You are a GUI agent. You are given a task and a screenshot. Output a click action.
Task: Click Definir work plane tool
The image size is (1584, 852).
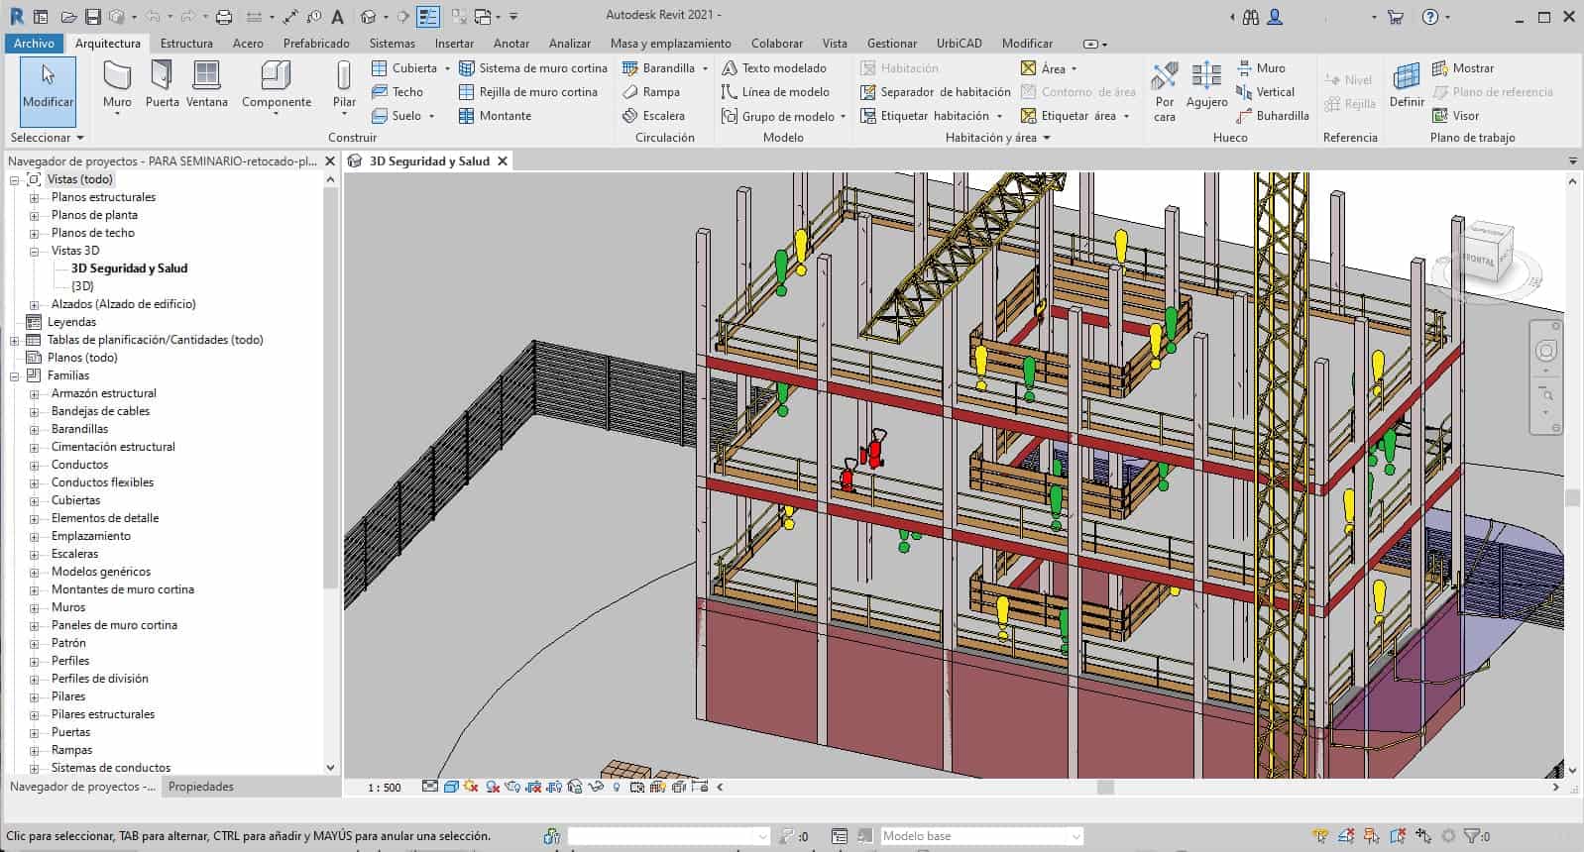pyautogui.click(x=1407, y=85)
